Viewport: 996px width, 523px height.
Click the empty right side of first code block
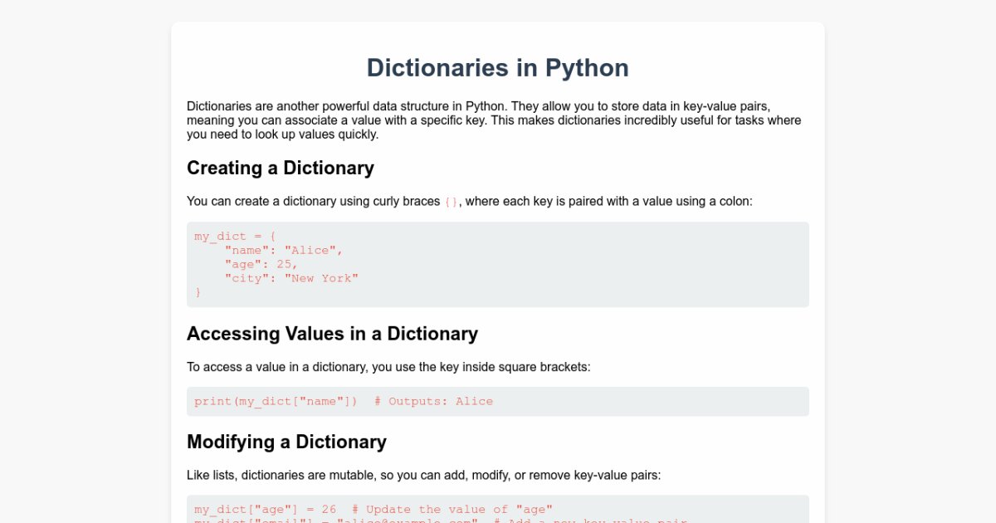pos(664,264)
